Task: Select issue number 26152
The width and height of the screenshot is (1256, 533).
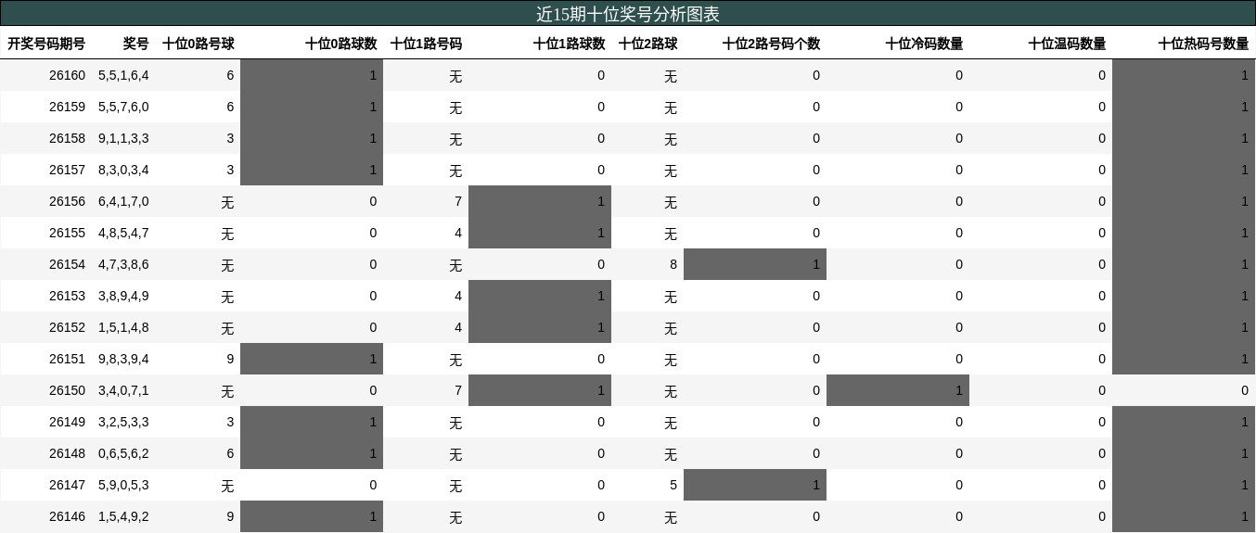Action: [x=67, y=327]
